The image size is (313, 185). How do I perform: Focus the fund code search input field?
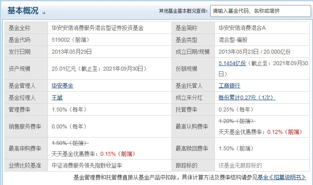click(x=260, y=11)
